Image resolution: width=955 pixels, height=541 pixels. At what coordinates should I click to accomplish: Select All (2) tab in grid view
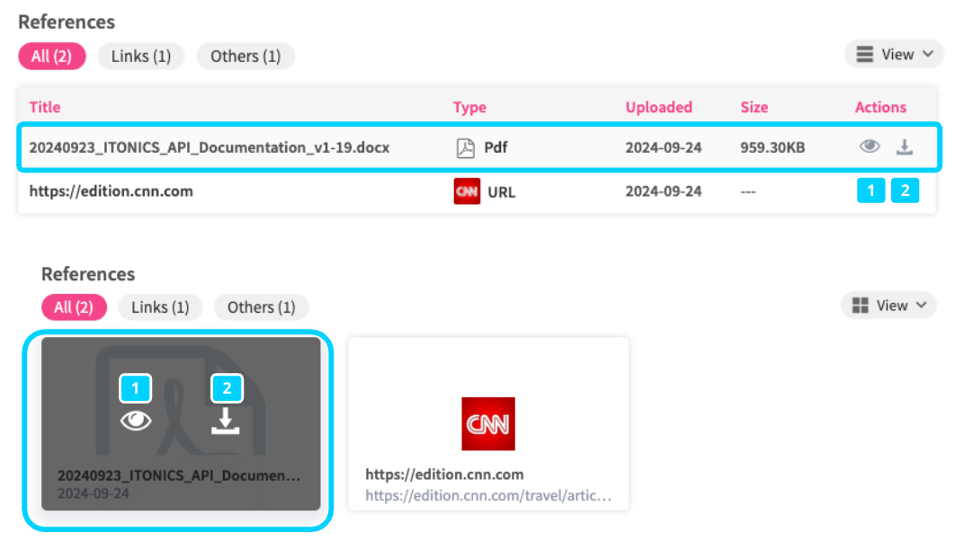pos(74,307)
